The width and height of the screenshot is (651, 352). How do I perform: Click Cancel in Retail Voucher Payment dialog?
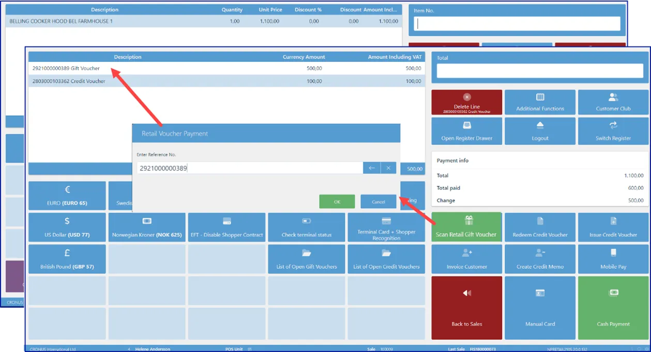[x=379, y=201]
